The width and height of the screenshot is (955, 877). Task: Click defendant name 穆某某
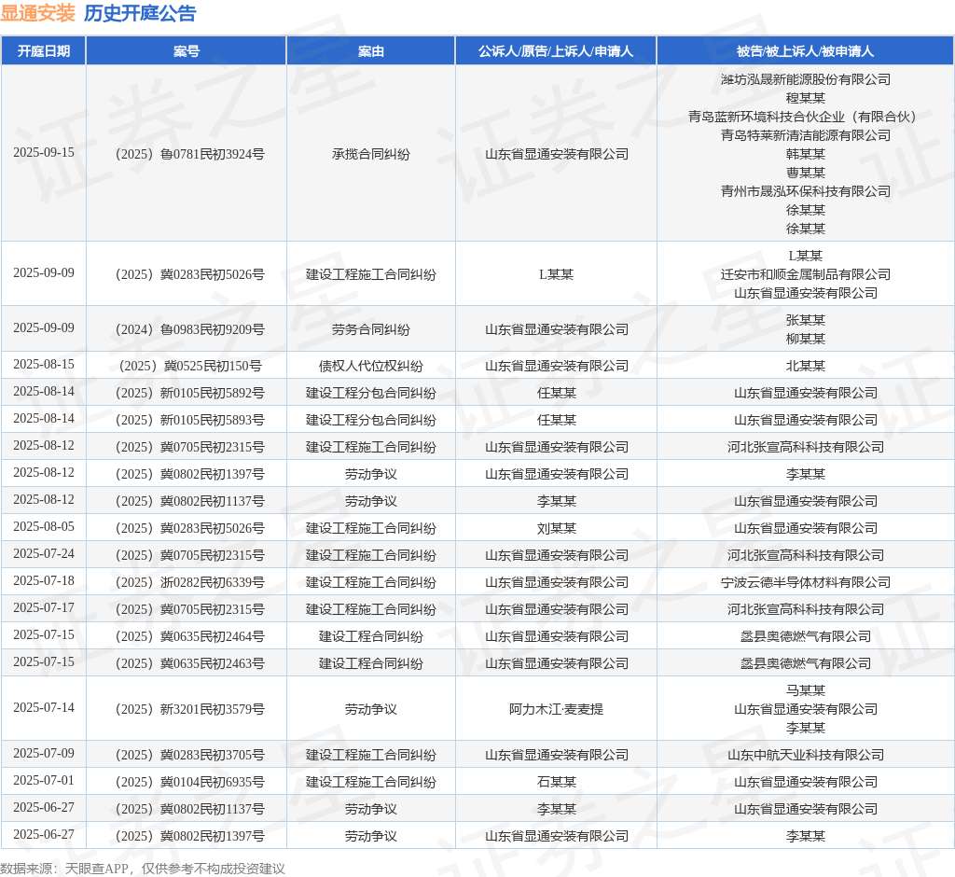[805, 98]
